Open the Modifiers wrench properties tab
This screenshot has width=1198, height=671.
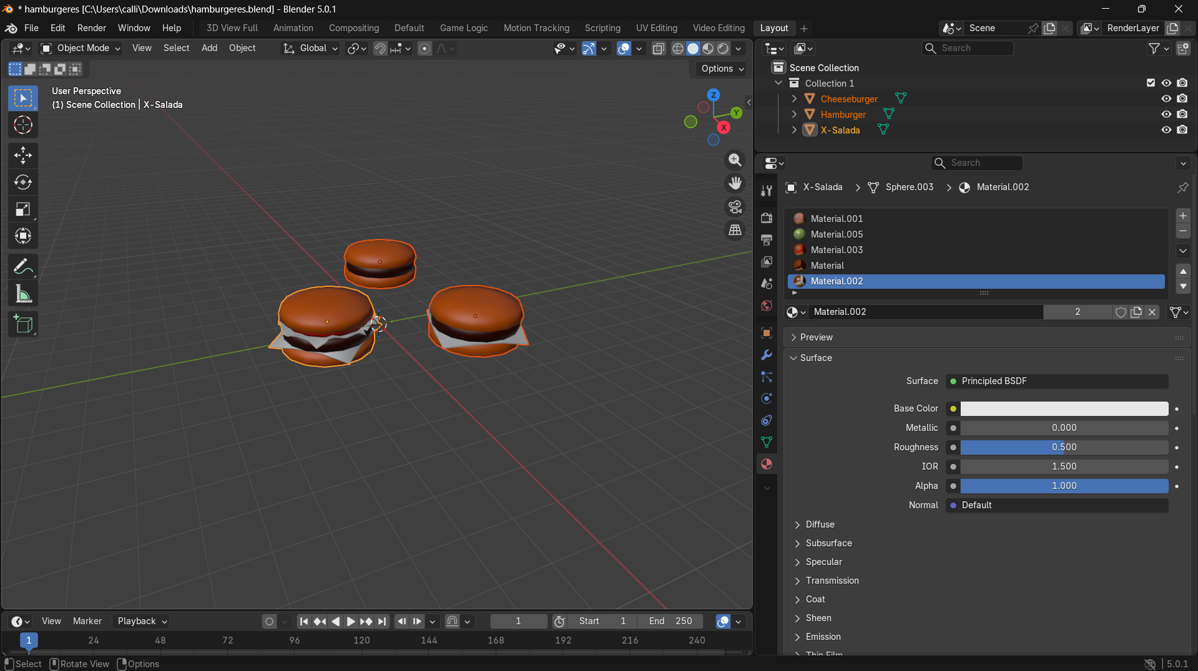point(767,355)
